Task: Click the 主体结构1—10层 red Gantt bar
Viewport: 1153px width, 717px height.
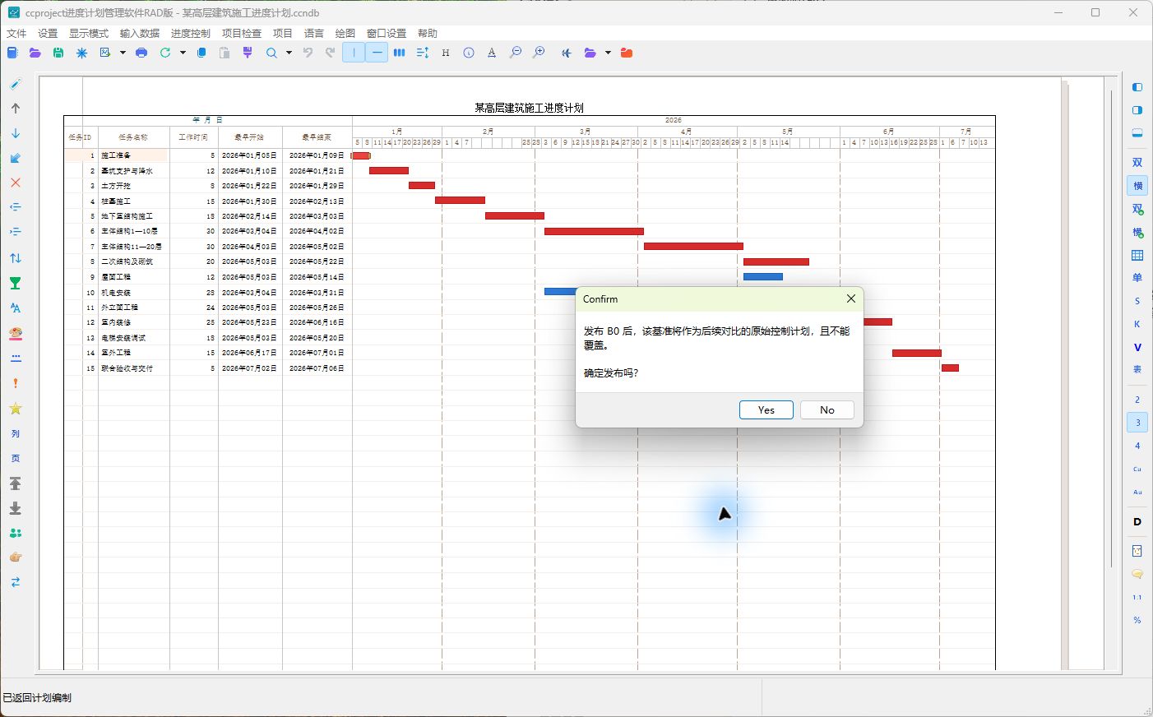Action: coord(594,231)
